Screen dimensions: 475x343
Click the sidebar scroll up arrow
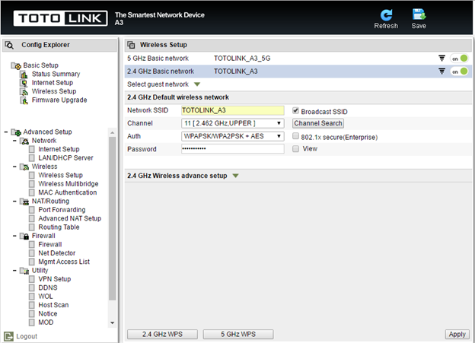tap(113, 132)
